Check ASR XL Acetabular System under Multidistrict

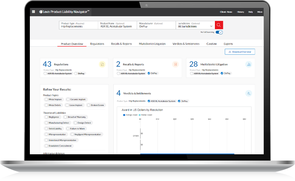(x=192, y=73)
